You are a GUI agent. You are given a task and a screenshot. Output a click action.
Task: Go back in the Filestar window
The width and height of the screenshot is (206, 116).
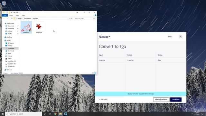click(103, 100)
